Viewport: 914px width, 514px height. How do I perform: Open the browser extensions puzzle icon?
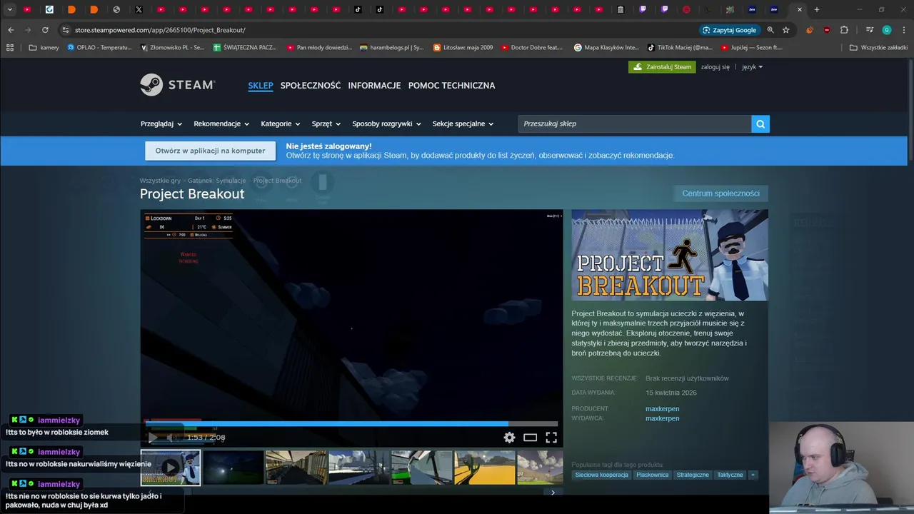point(844,30)
